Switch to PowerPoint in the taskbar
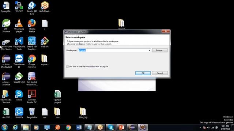234x131 pixels. (x=121, y=127)
